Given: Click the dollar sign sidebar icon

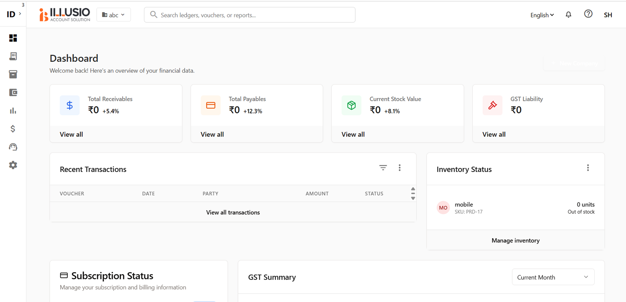Looking at the screenshot, I should (13, 129).
